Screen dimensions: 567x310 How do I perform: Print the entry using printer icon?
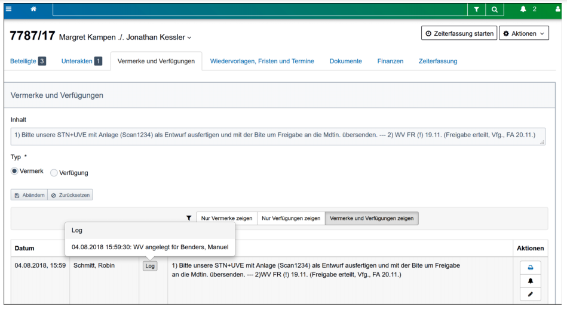tap(529, 268)
